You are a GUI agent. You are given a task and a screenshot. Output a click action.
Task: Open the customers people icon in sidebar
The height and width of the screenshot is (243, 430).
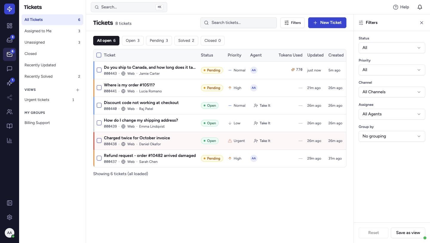point(10,112)
